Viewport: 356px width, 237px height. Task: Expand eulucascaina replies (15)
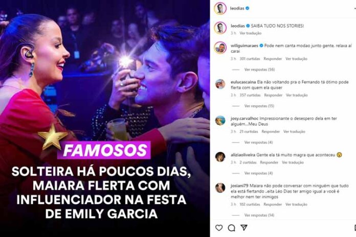[x=259, y=106]
